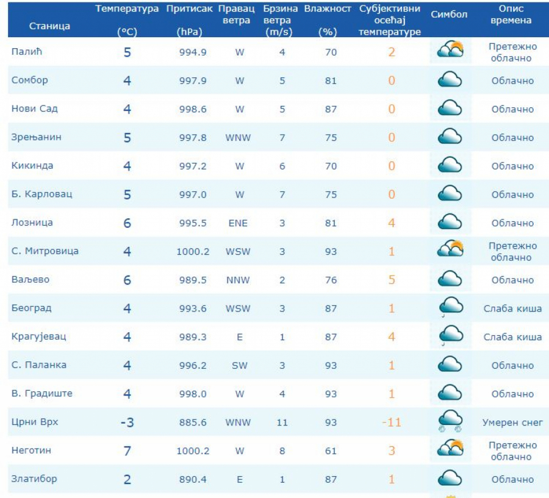Screen dimensions: 549x498
Task: Click the -11 feels-like value for Црни Врх
Action: (x=391, y=422)
